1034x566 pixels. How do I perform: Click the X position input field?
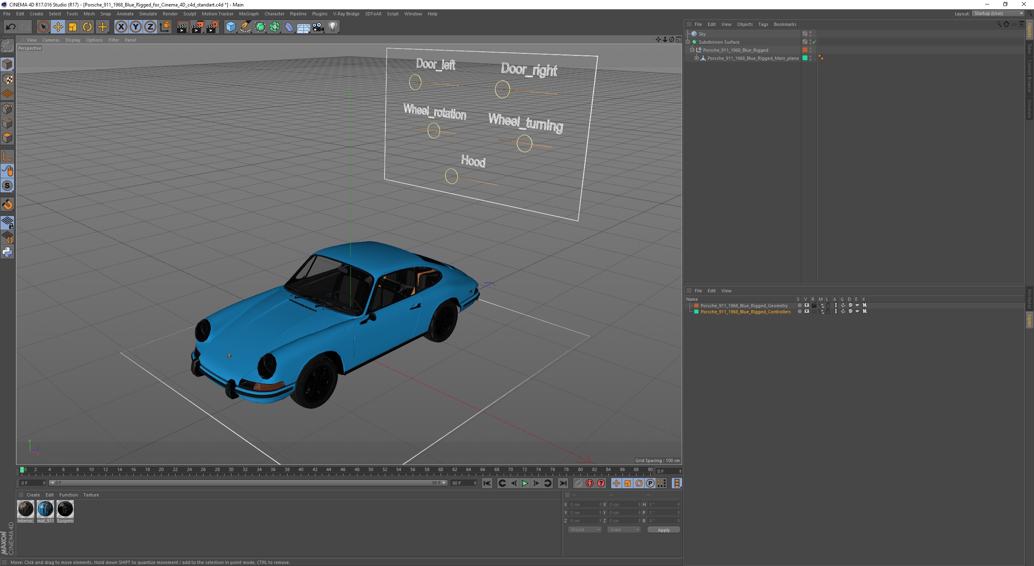point(585,505)
